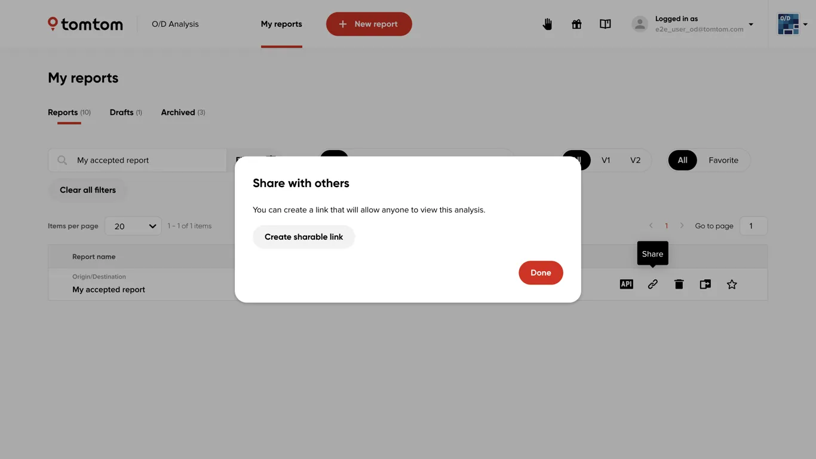Open the documentation book icon
This screenshot has width=816, height=459.
[x=605, y=24]
